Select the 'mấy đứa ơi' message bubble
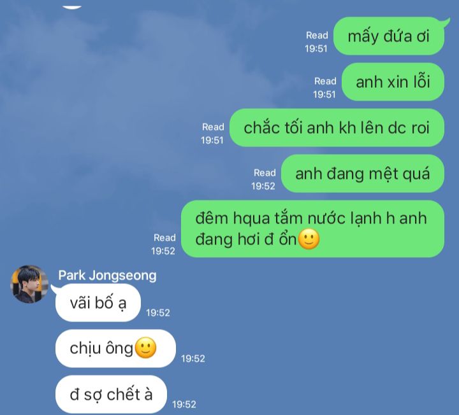Screen dimensions: 459x415 [x=389, y=36]
